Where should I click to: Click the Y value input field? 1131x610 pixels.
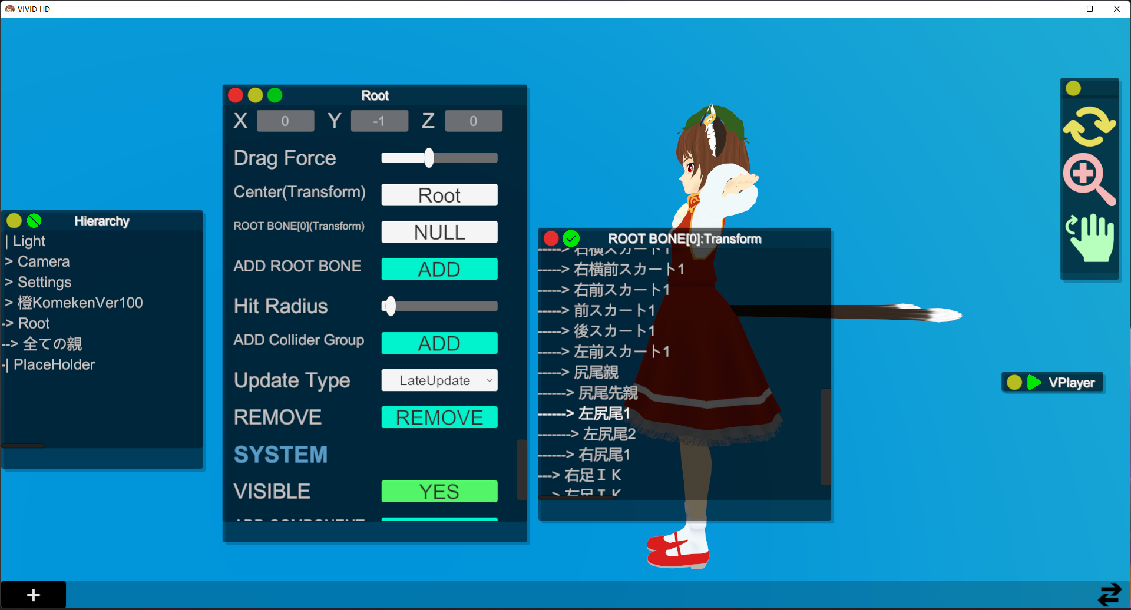click(379, 121)
